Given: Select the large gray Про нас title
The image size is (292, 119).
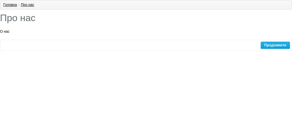Looking at the screenshot, I should [18, 18].
